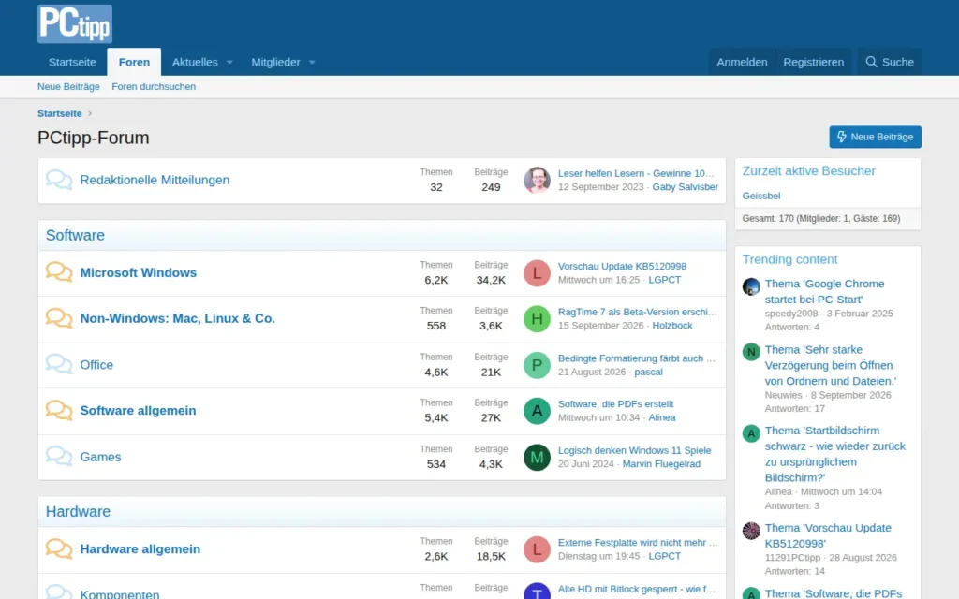Screen dimensions: 959x599
Task: Click Gaby Salvisber's avatar photo
Action: [x=537, y=180]
